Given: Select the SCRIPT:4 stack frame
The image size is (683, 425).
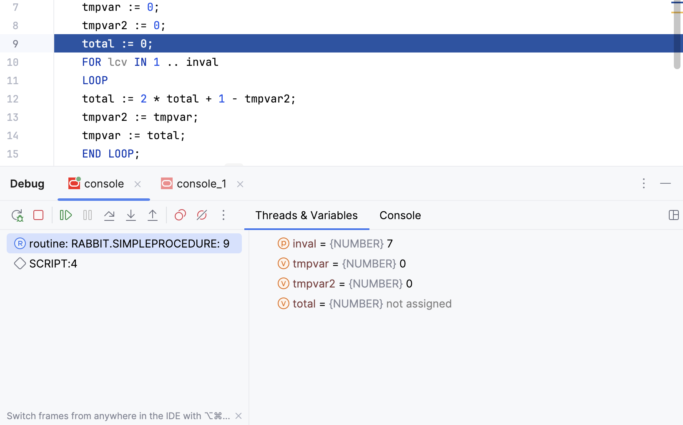Looking at the screenshot, I should pyautogui.click(x=53, y=263).
